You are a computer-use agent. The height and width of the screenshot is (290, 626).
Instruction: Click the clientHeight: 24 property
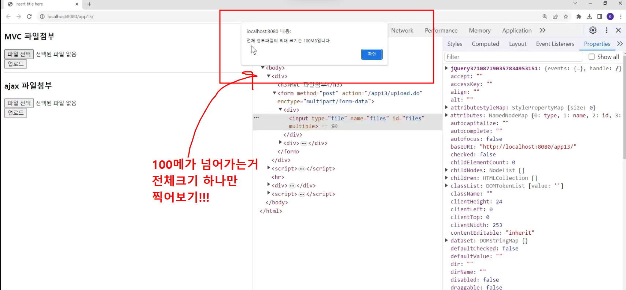(x=476, y=201)
